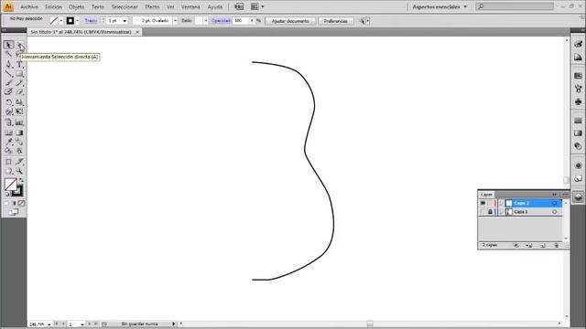
Task: Open stroke weight 1 pt dropdown
Action: [125, 21]
